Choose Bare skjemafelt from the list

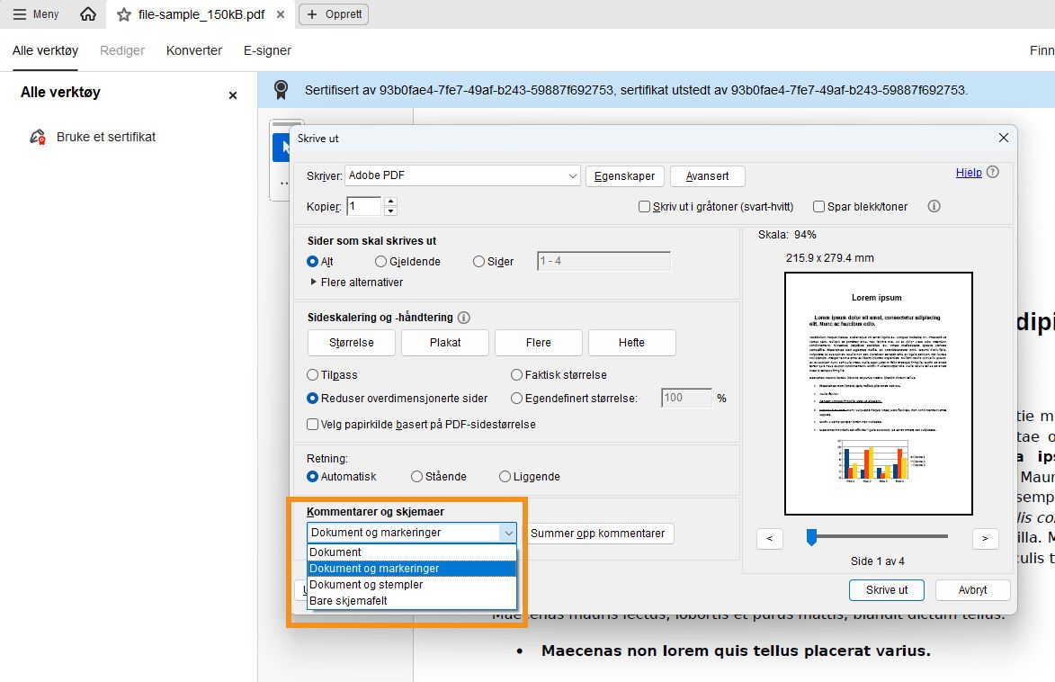[x=412, y=600]
